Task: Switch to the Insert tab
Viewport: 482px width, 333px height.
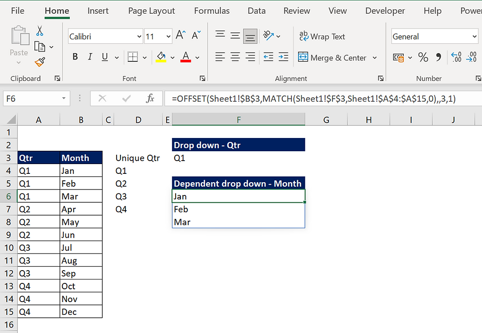Action: [x=98, y=11]
